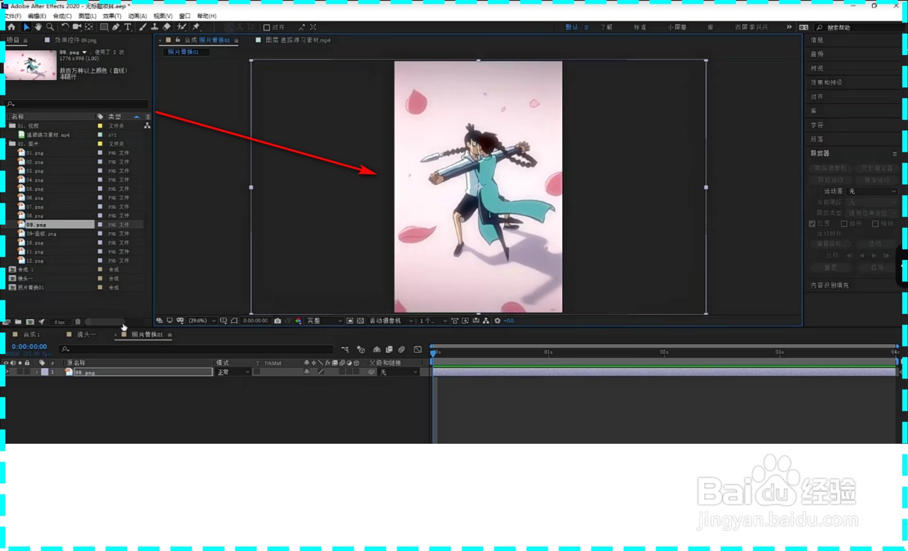Select the 默认 workspace
This screenshot has height=551, width=908.
[571, 27]
